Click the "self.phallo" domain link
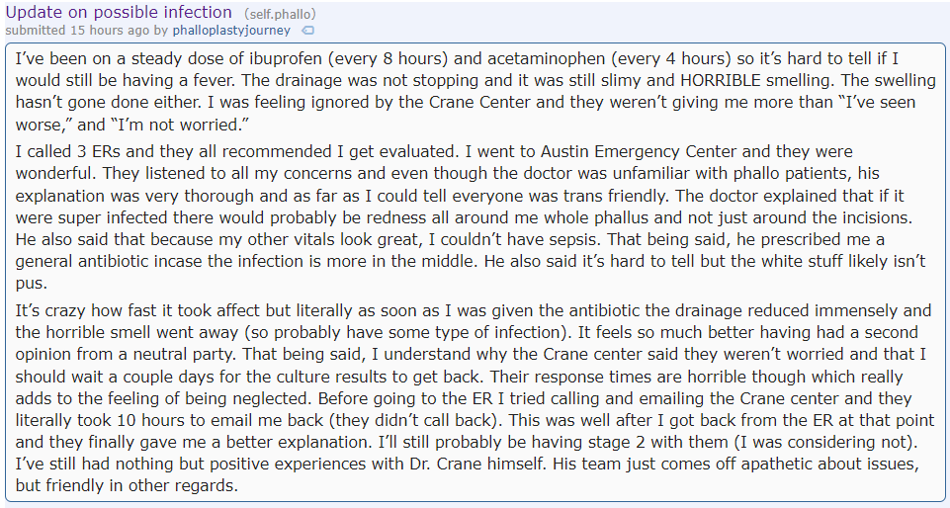 tap(279, 14)
